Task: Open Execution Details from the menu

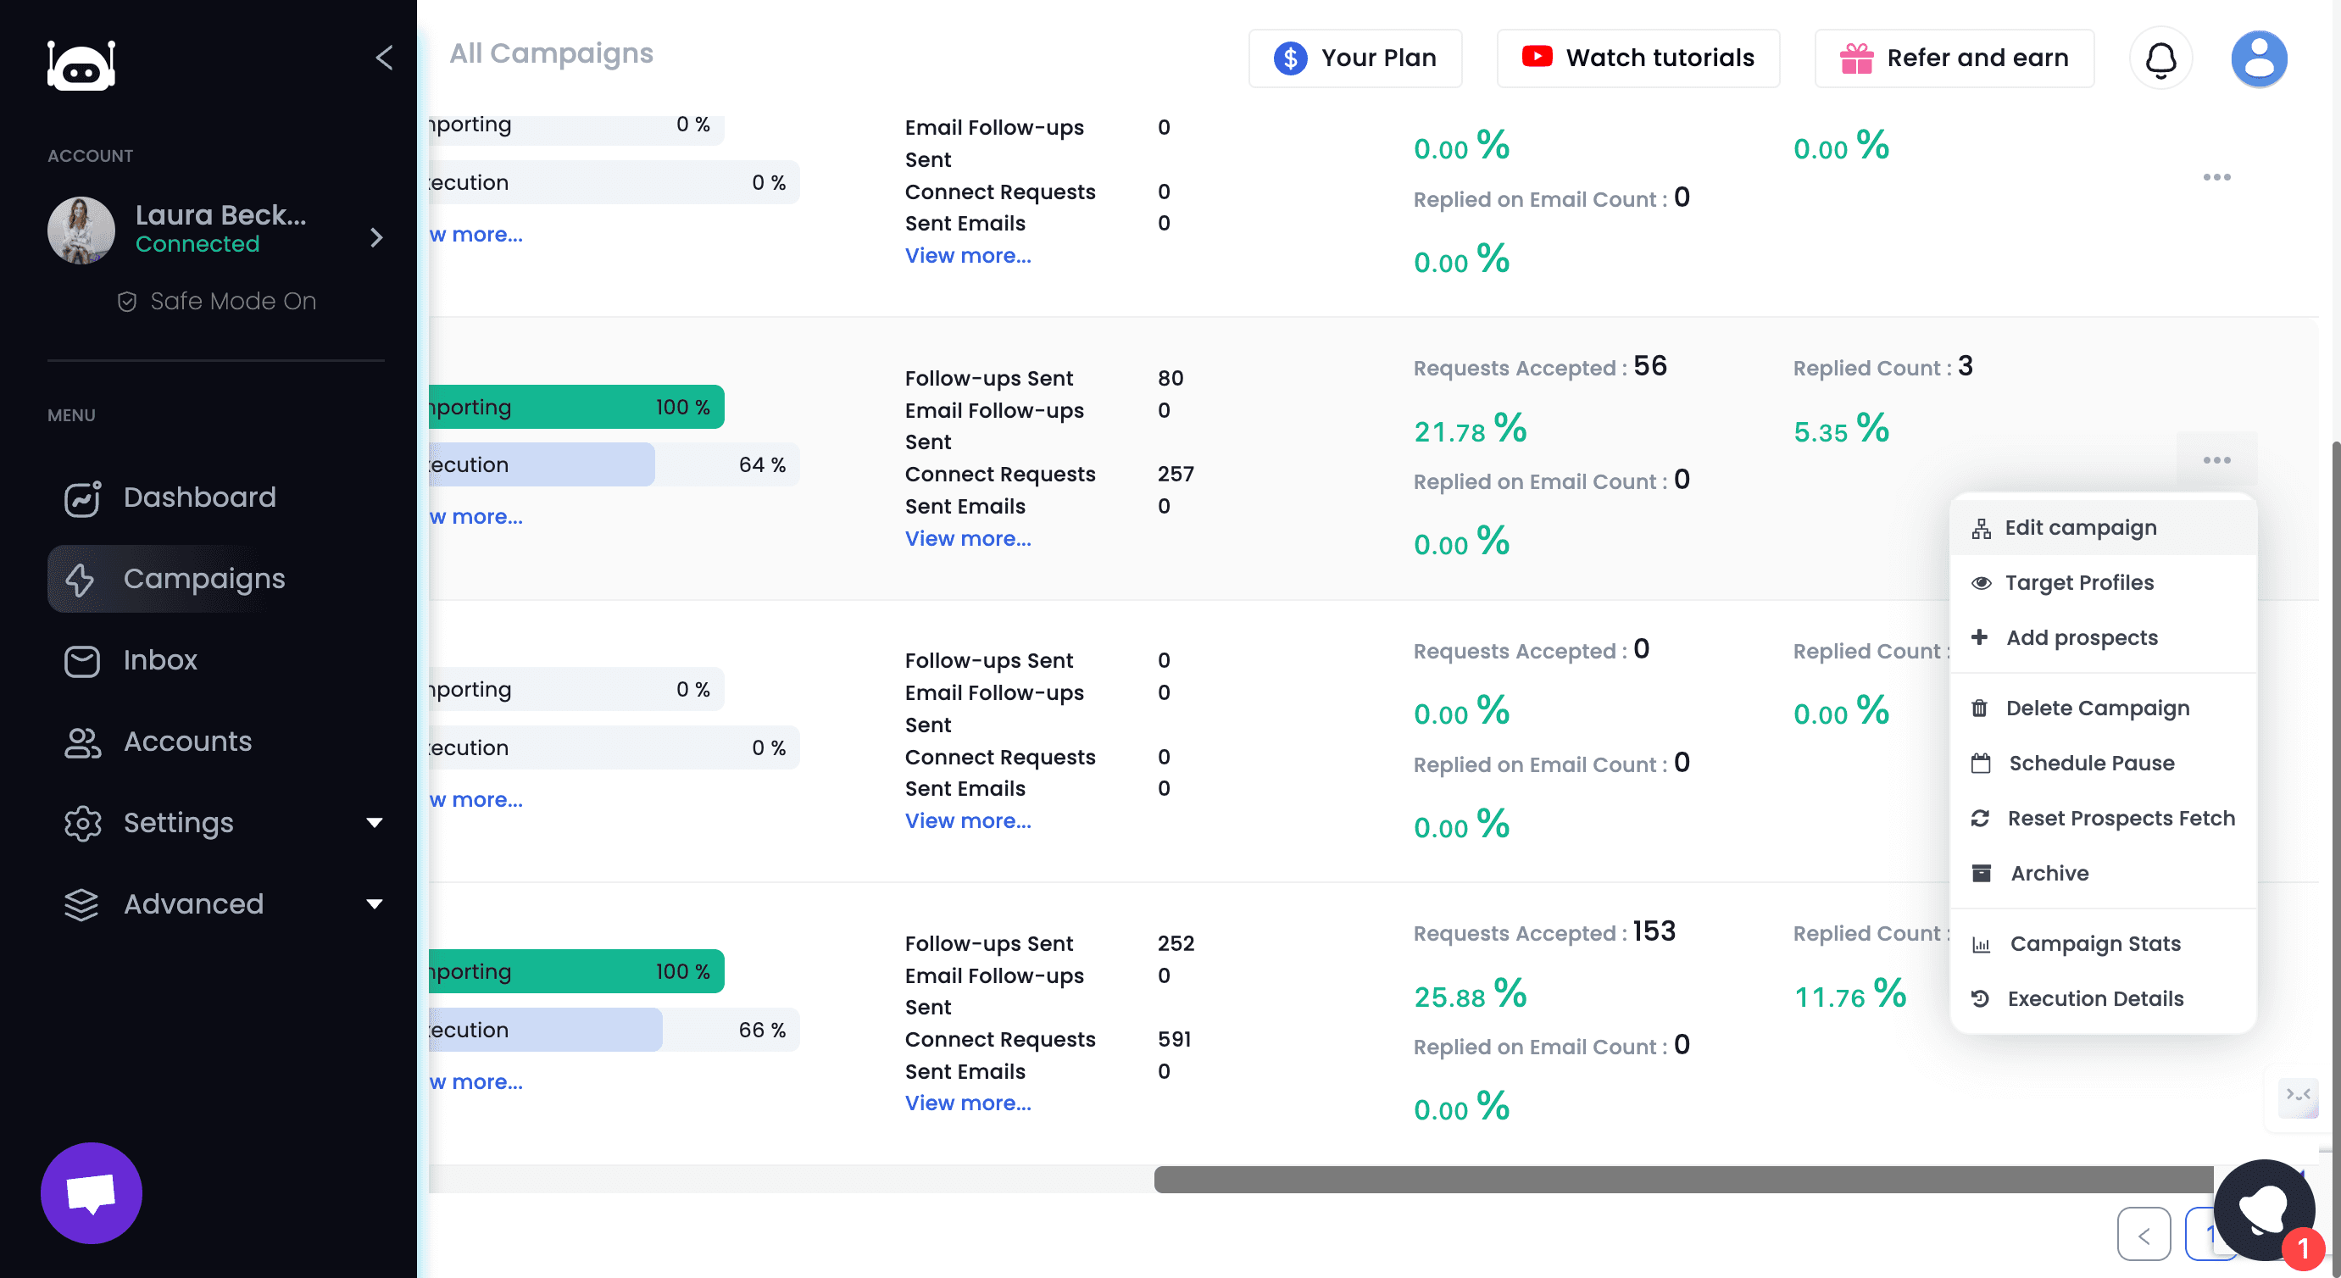Action: point(2102,999)
